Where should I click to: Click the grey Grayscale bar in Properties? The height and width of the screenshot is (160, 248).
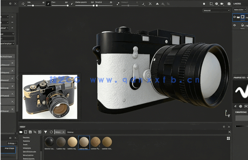click(x=242, y=118)
